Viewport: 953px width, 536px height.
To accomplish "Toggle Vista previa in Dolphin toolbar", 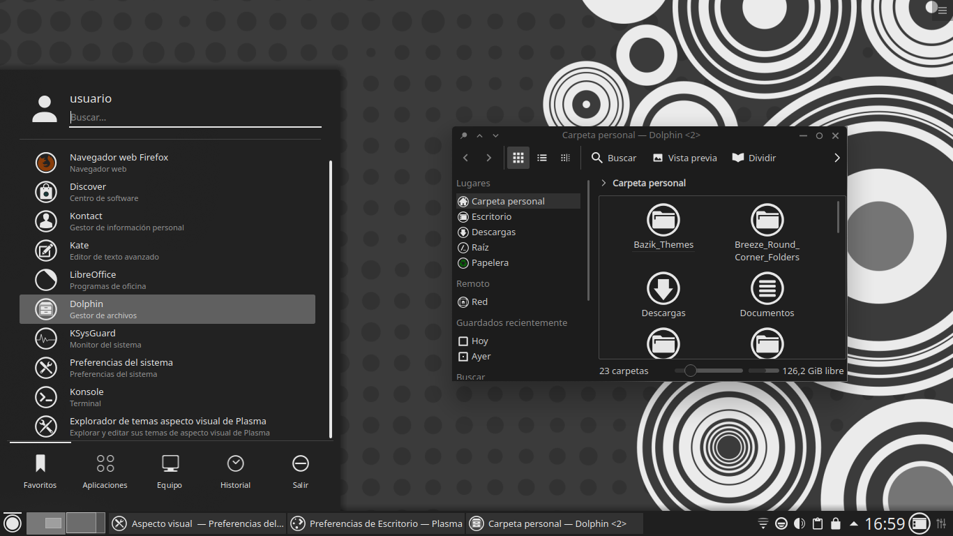I will (684, 158).
